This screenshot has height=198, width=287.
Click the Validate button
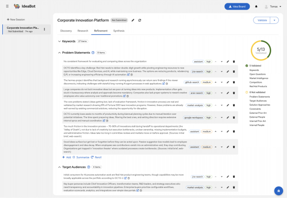coord(262,20)
